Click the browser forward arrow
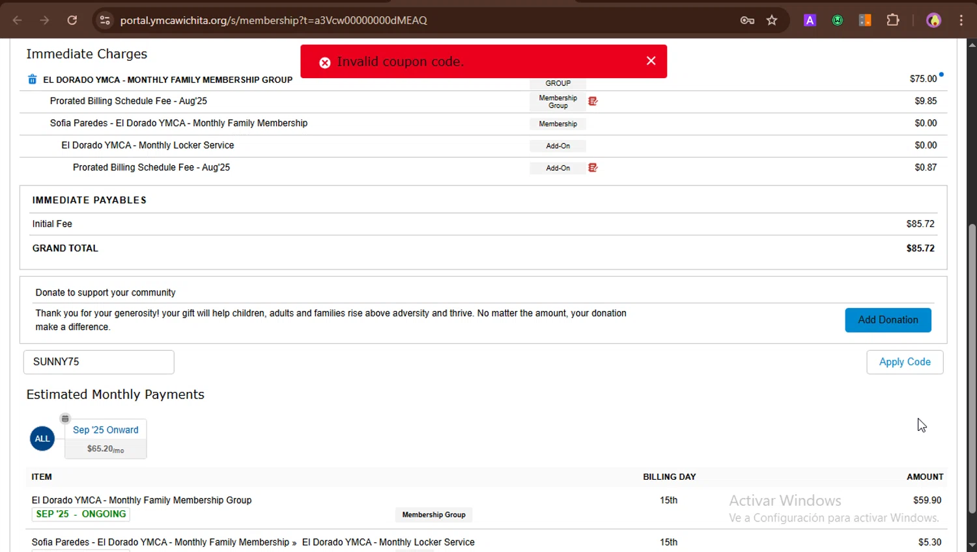Image resolution: width=977 pixels, height=552 pixels. tap(44, 20)
